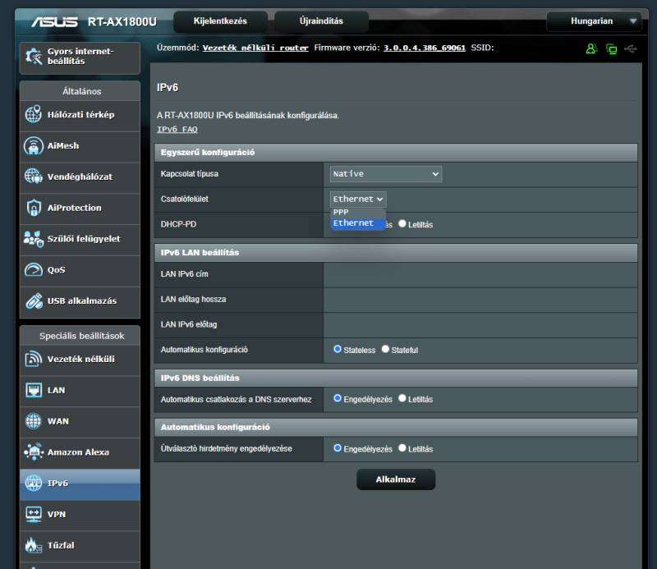
Task: Click Újraindítás reboot button
Action: point(321,21)
